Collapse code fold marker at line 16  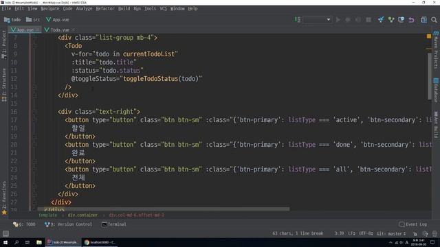(34, 112)
